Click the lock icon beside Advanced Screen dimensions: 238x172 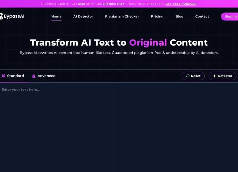coord(34,76)
